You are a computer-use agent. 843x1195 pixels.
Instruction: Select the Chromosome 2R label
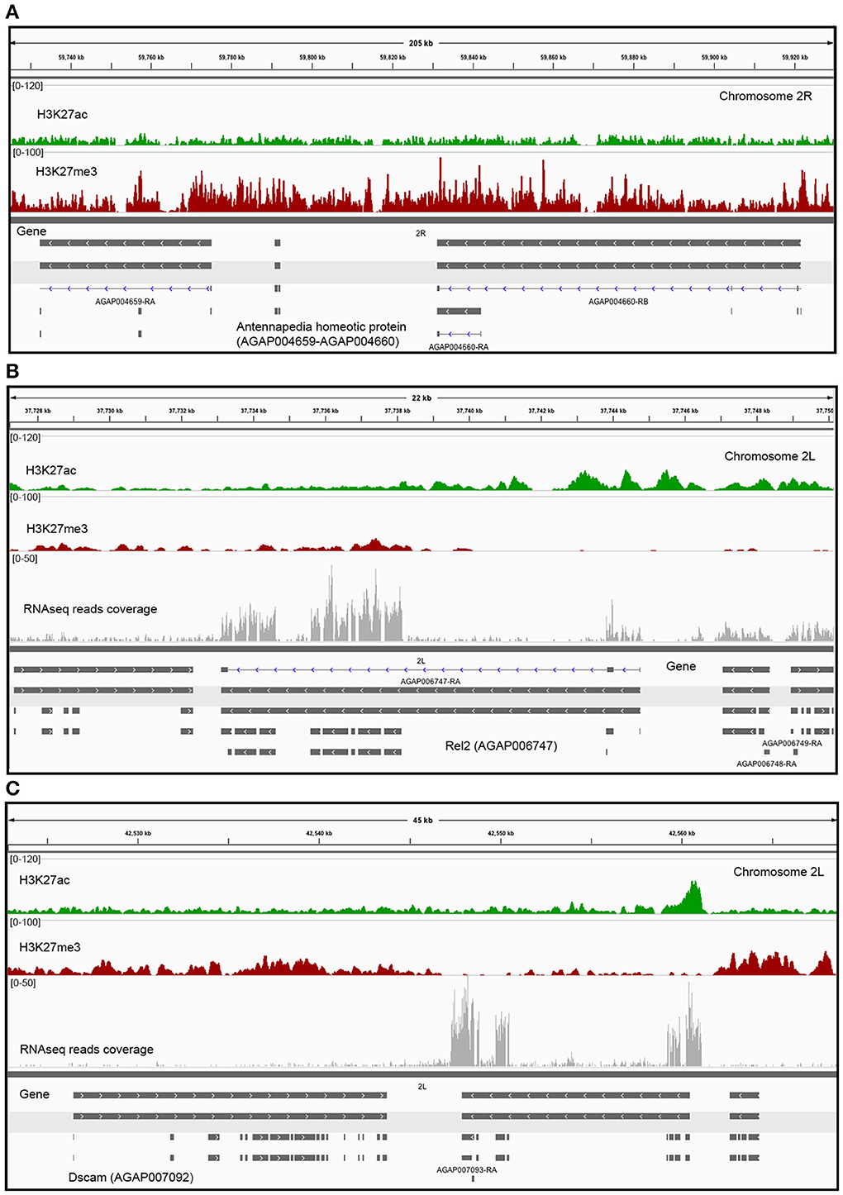765,96
